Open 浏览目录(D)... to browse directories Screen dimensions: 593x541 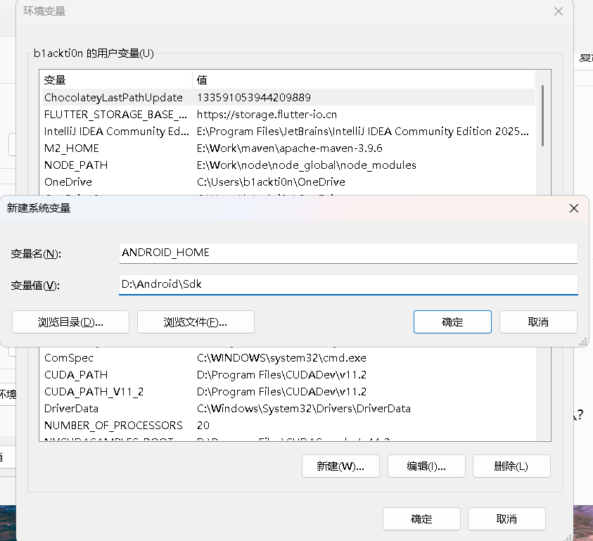coord(71,322)
